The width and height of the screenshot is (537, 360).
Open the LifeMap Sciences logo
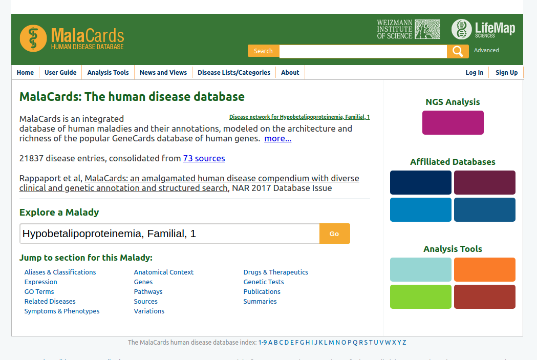[483, 29]
